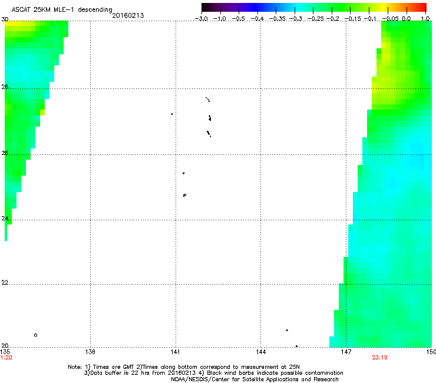
Task: Click the -0.15 colorbar label
Action: tap(352, 19)
